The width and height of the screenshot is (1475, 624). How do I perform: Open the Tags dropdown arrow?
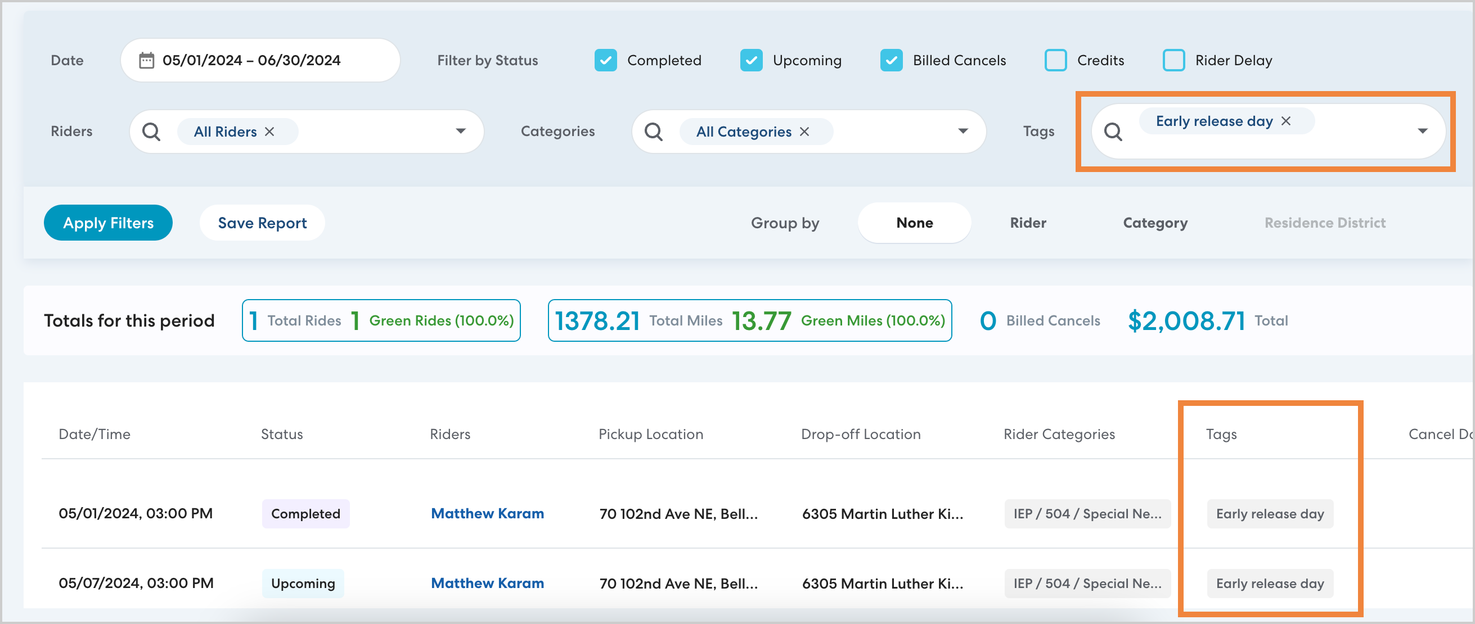pos(1422,132)
